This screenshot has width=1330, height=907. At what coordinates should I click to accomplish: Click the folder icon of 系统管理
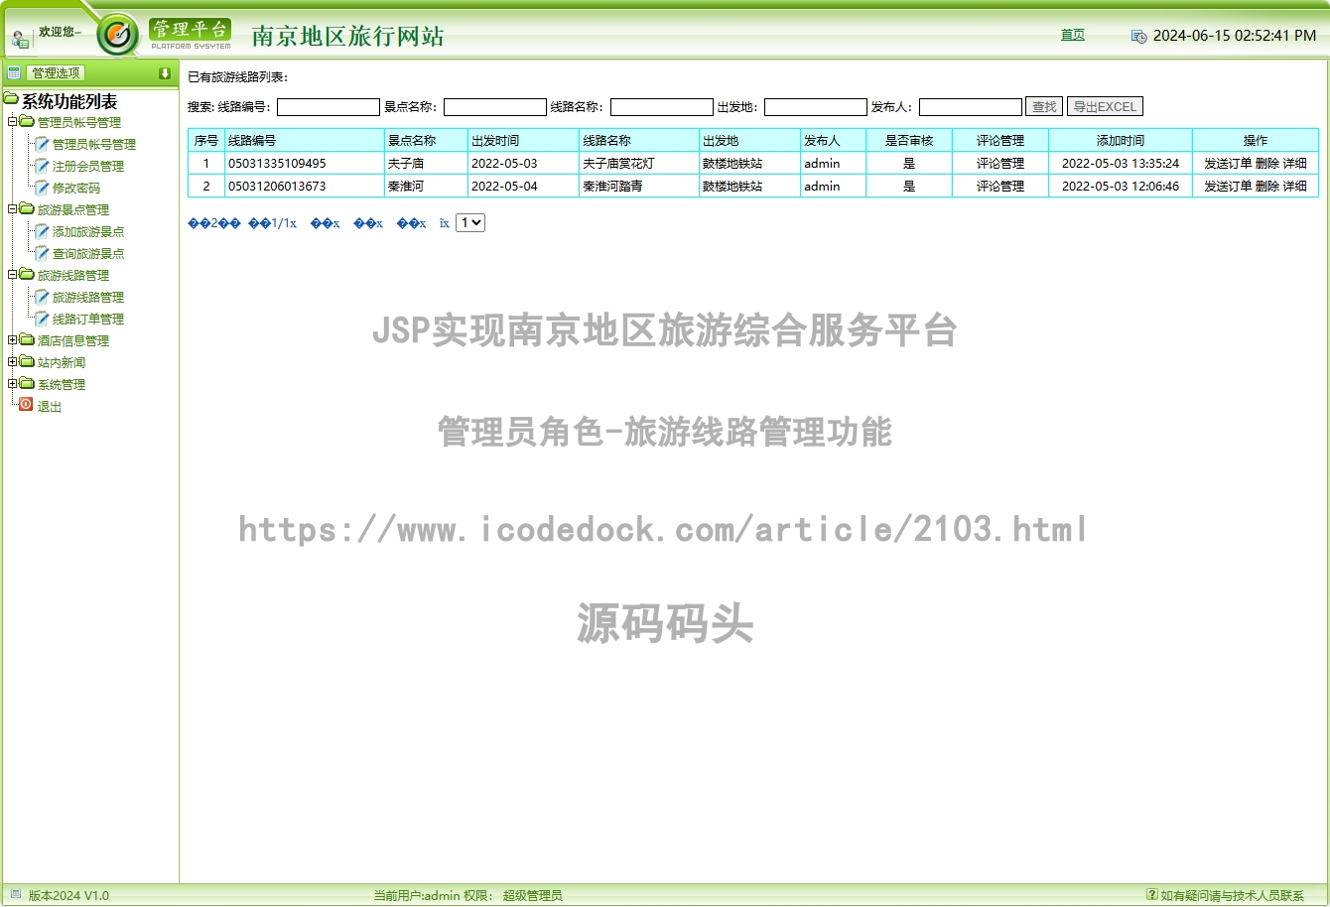click(27, 384)
